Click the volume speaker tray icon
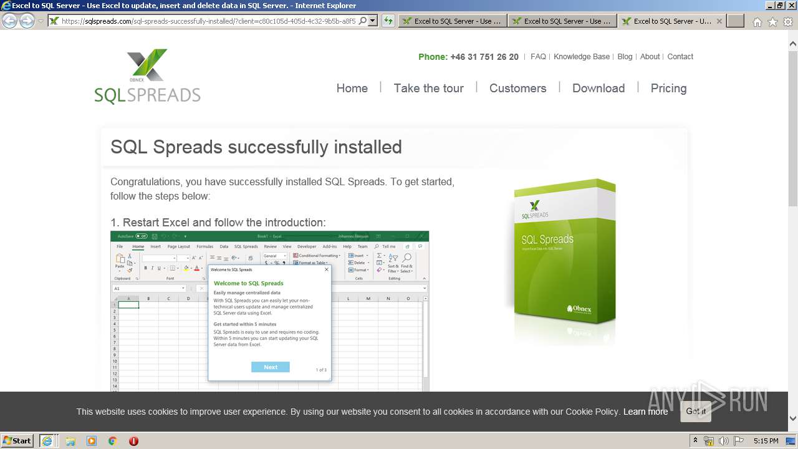This screenshot has height=449, width=798. [x=724, y=441]
